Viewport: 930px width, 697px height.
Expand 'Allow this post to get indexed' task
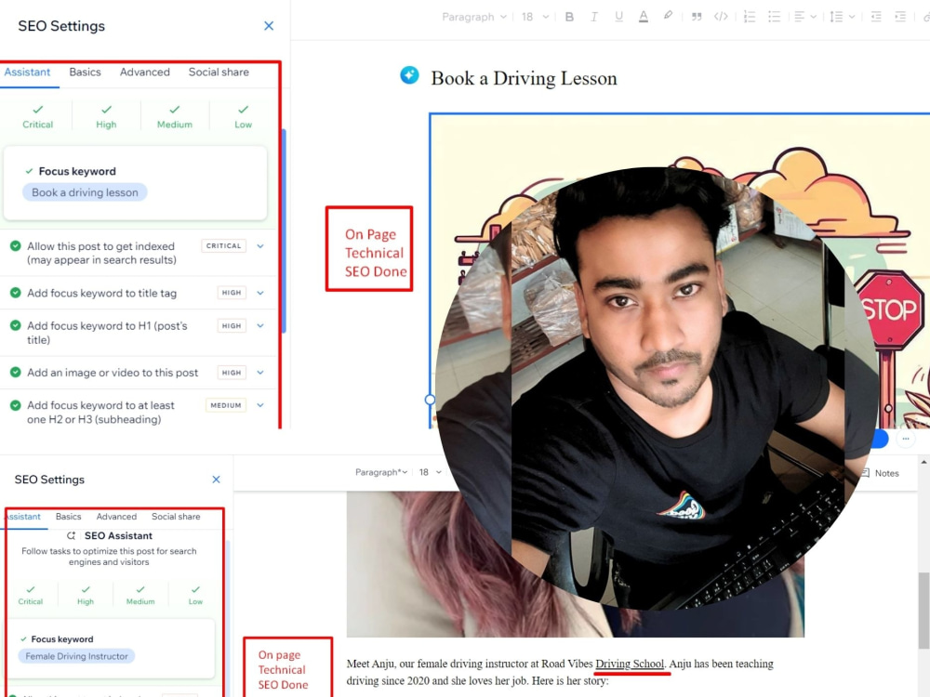[259, 246]
